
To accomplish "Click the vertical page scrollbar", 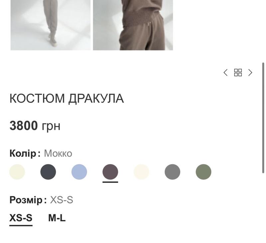I will (263, 118).
